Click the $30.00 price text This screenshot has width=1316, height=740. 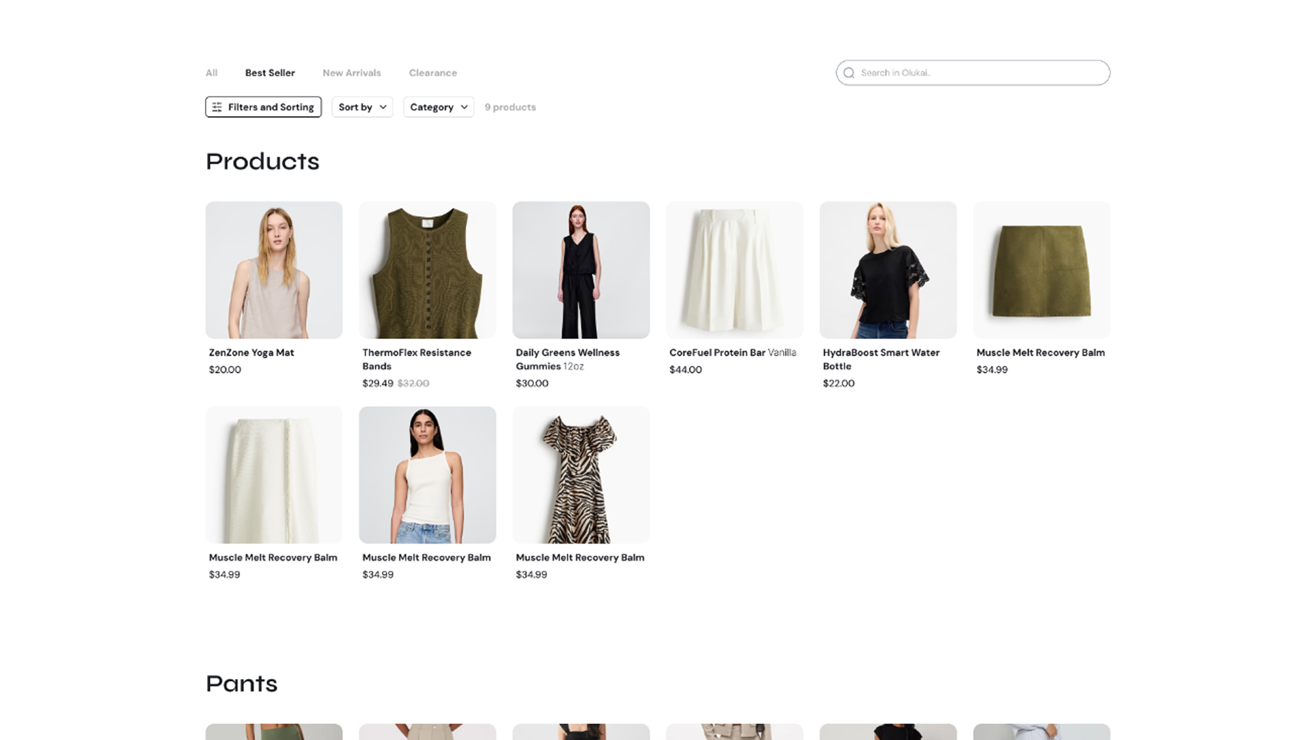point(532,384)
